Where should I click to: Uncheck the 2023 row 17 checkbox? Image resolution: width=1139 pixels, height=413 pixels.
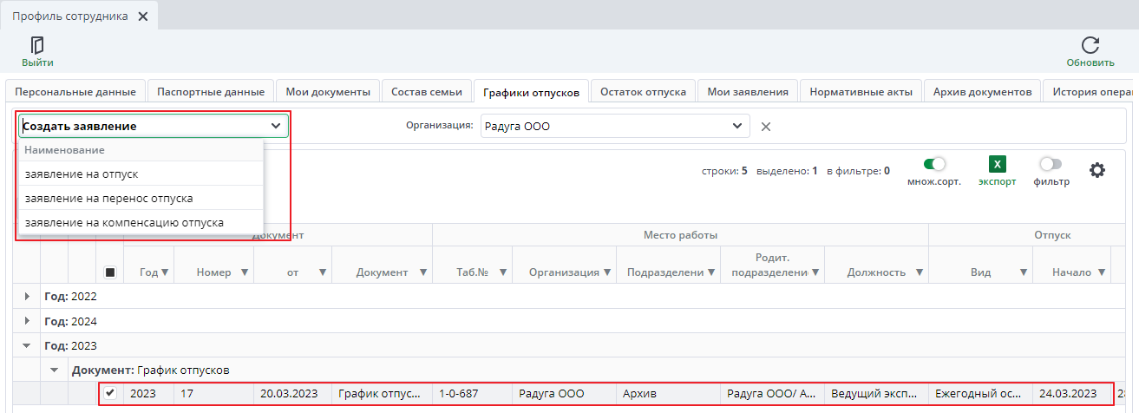(110, 393)
